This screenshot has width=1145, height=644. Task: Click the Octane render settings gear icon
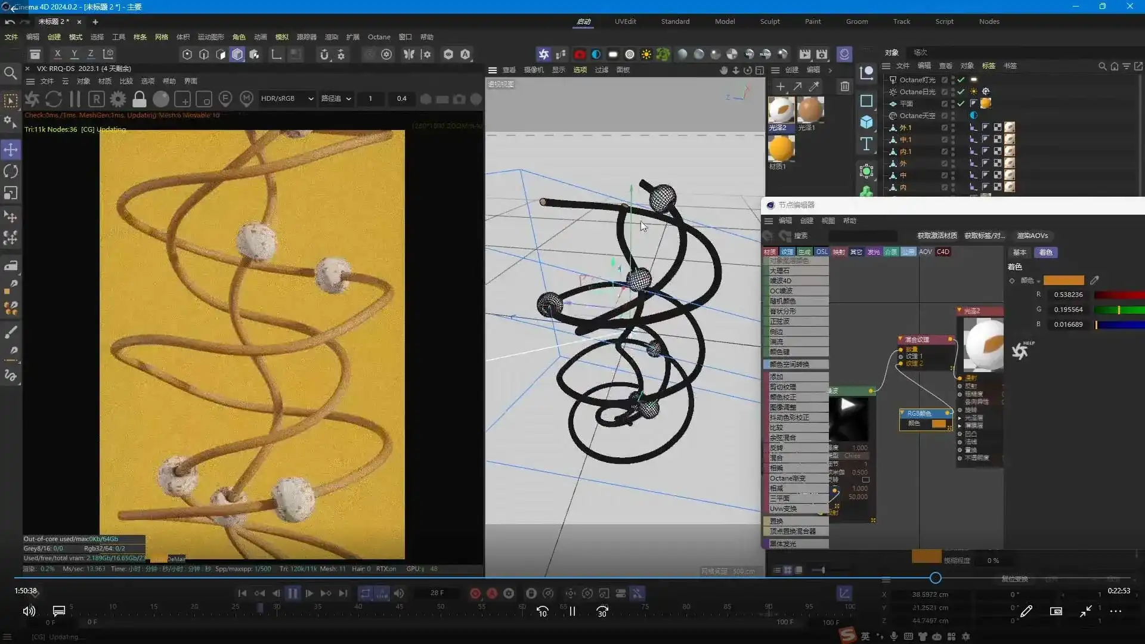click(x=118, y=99)
